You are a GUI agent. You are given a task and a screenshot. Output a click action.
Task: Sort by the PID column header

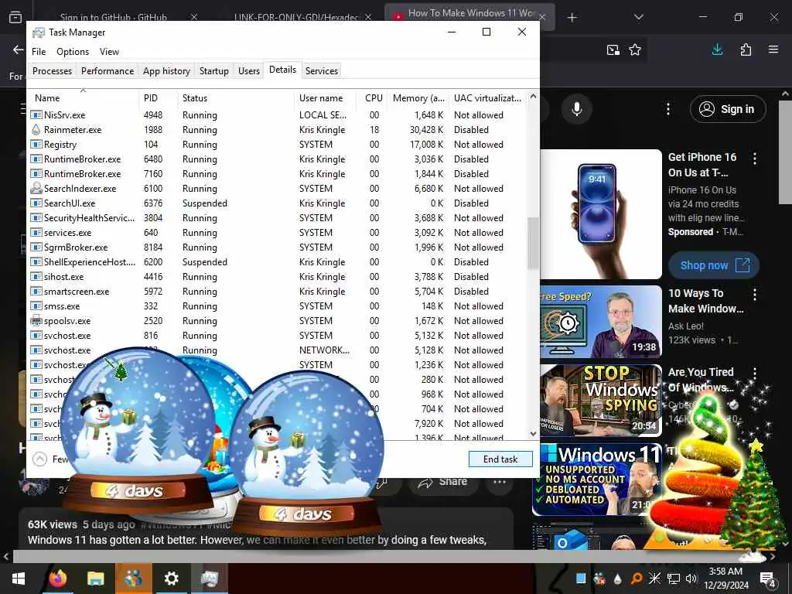158,98
